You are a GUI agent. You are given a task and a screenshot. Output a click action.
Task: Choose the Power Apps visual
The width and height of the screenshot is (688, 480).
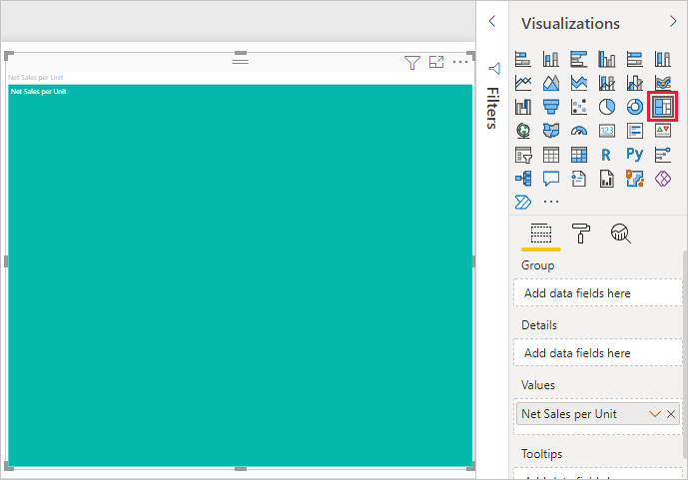pyautogui.click(x=663, y=179)
